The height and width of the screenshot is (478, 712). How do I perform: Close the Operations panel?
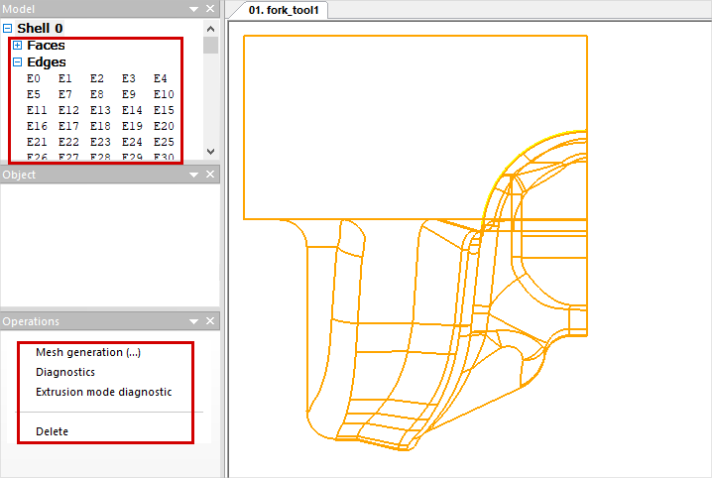(210, 321)
